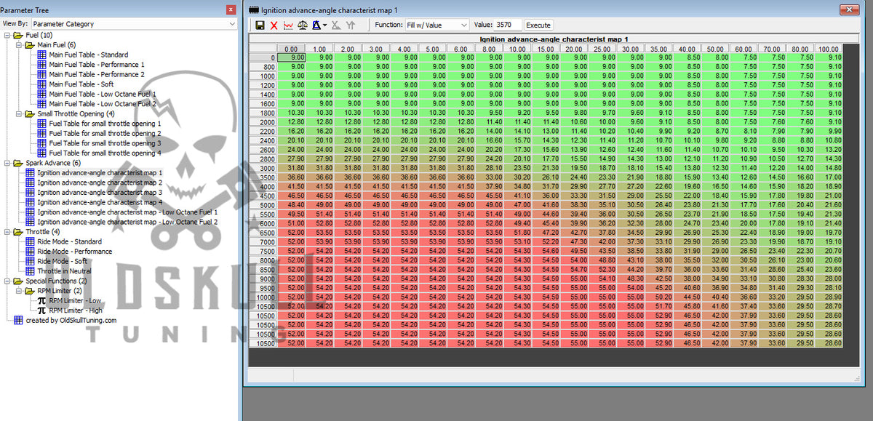Image resolution: width=873 pixels, height=421 pixels.
Task: Select Ride Mode - Soft in the tree
Action: click(63, 261)
